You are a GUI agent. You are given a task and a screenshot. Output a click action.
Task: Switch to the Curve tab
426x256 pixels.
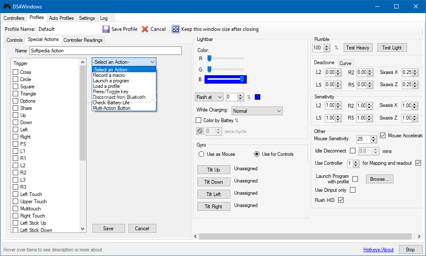tap(345, 63)
